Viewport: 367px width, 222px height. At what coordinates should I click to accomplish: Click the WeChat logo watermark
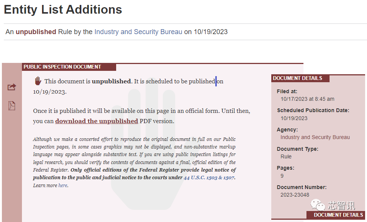point(318,205)
